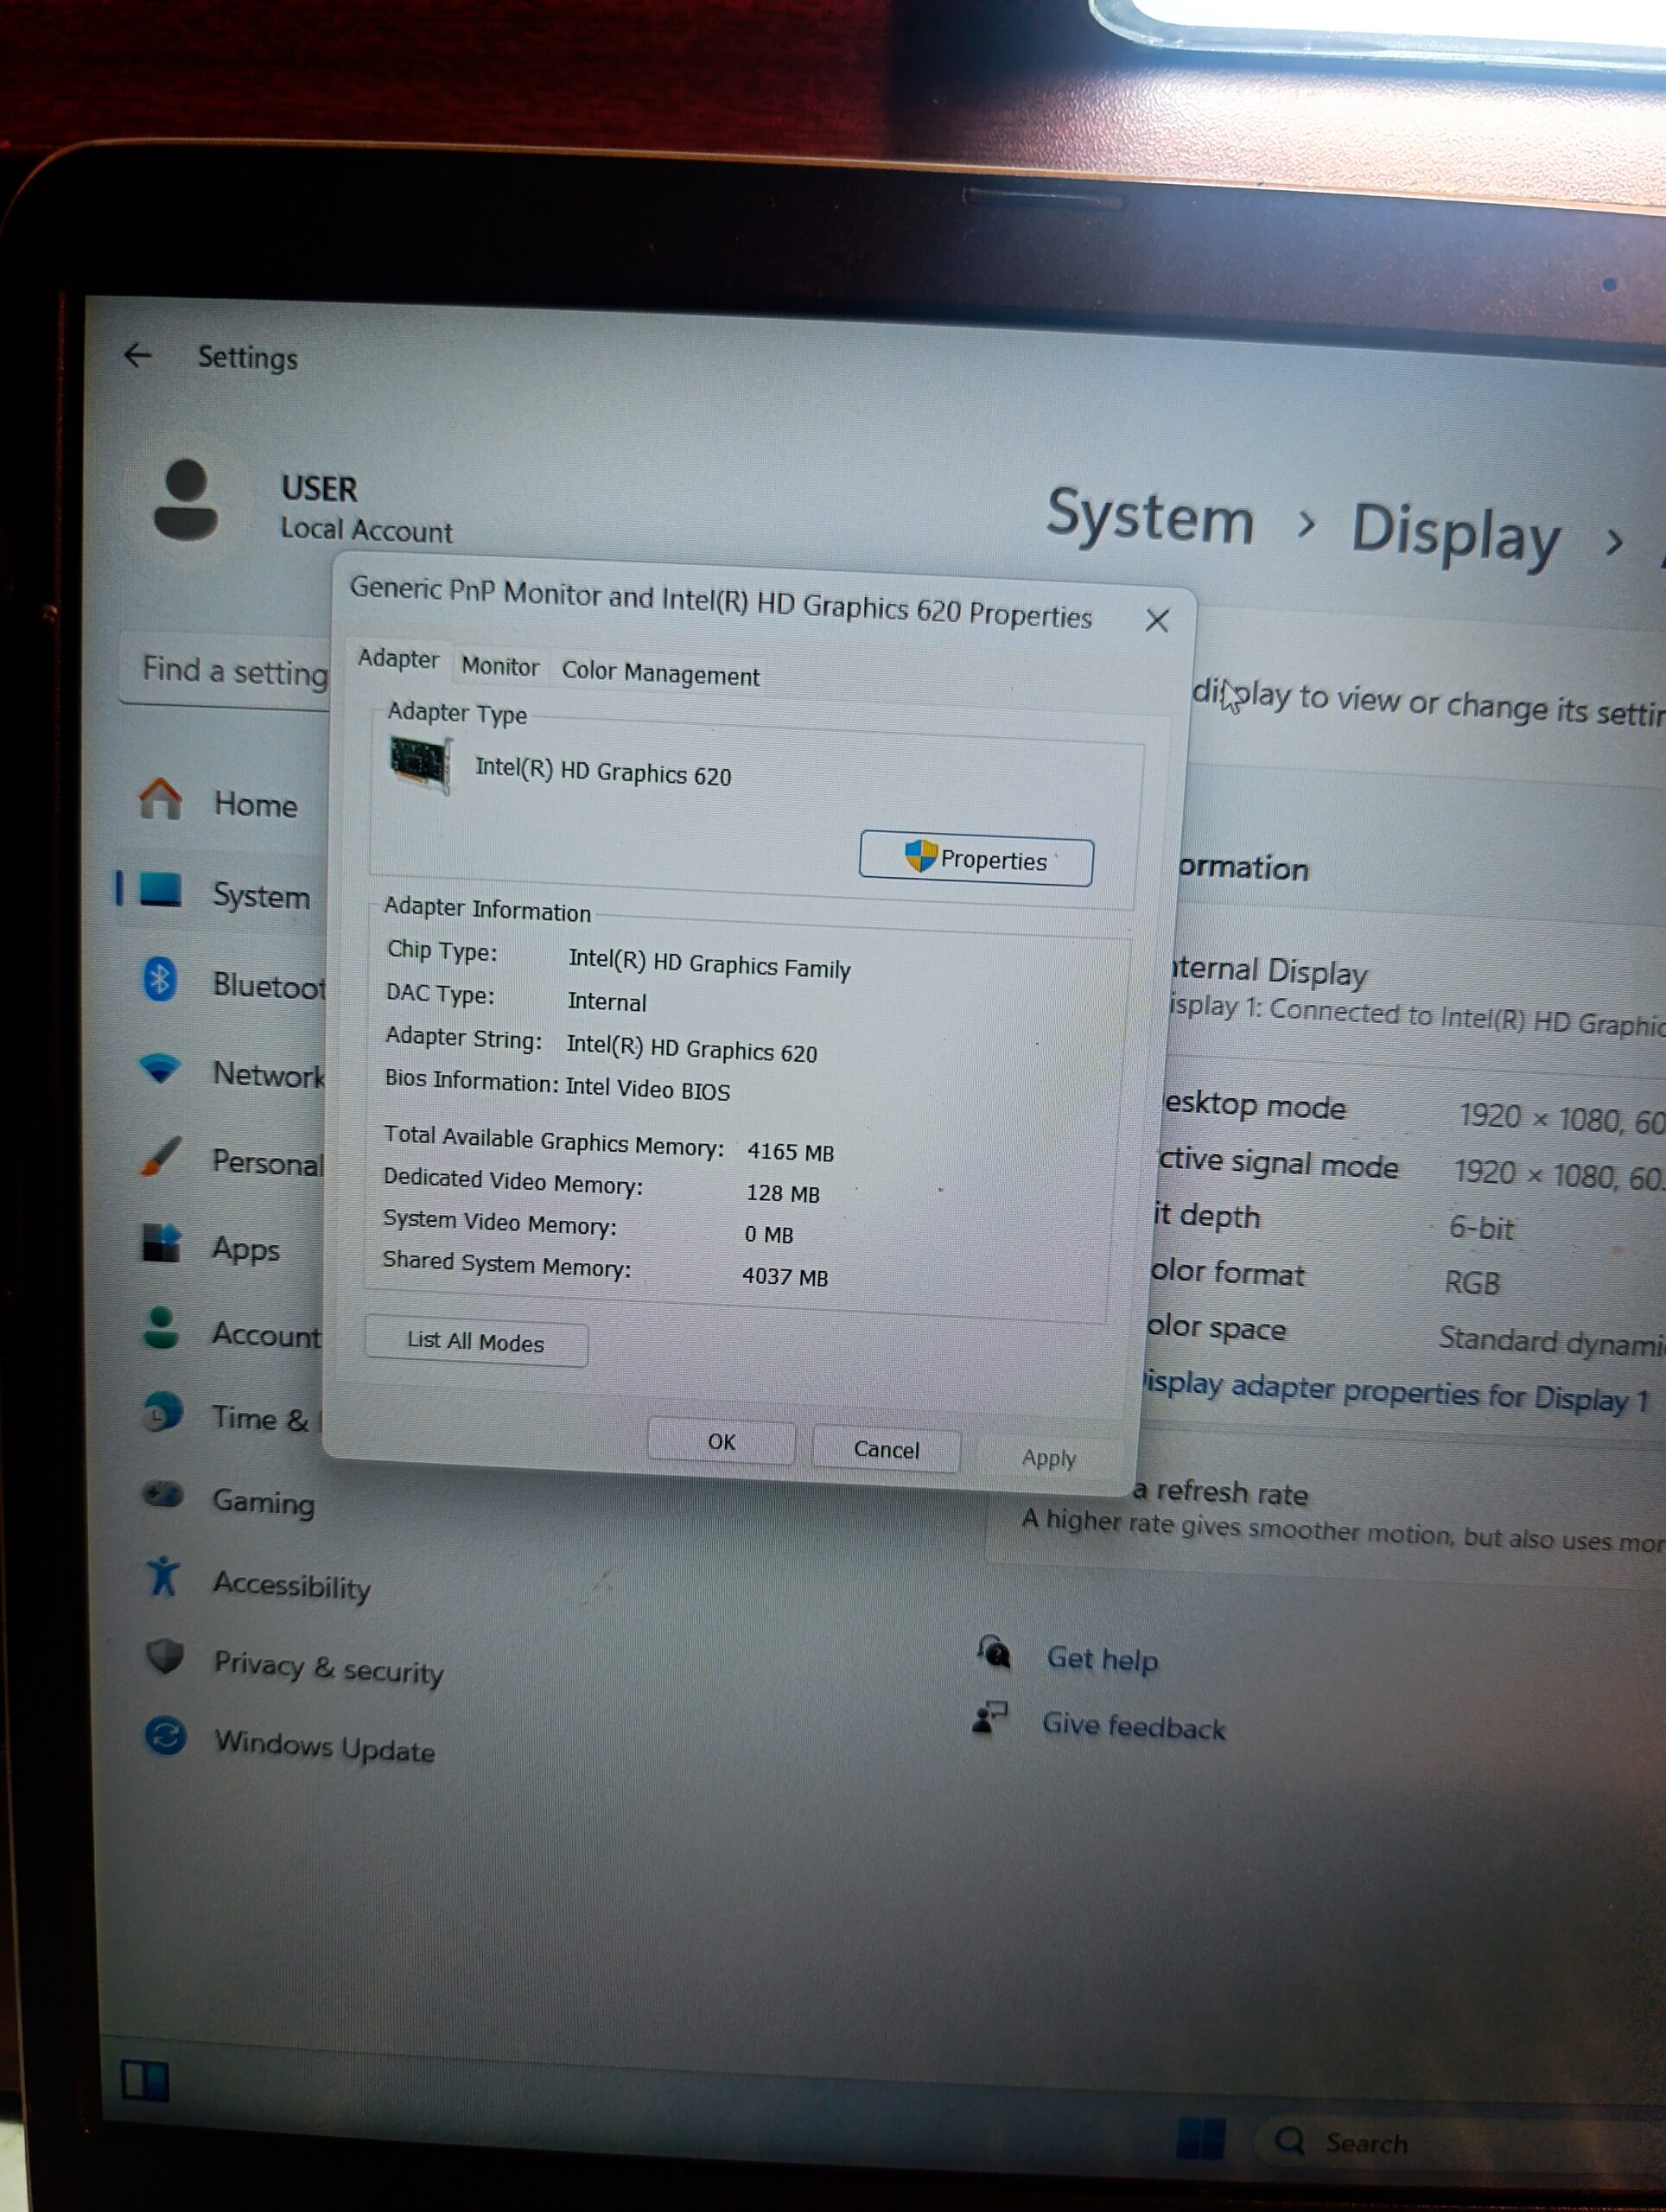
Task: Open Display adapter properties for Display 1 link
Action: pos(1396,1392)
